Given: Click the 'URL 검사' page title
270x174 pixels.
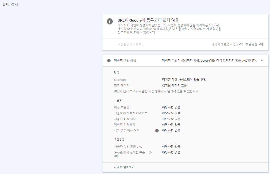Looking at the screenshot, I should (x=11, y=4).
